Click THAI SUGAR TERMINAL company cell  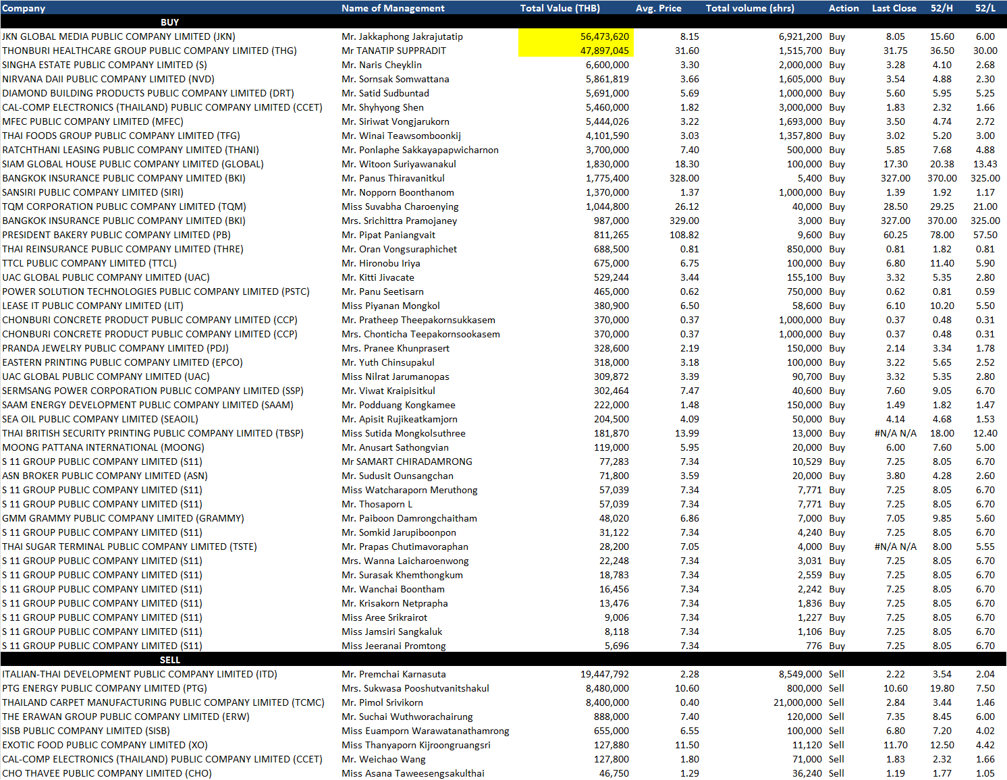click(x=130, y=547)
